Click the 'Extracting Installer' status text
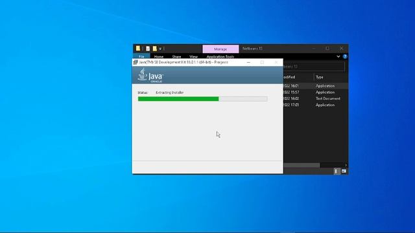 (170, 93)
